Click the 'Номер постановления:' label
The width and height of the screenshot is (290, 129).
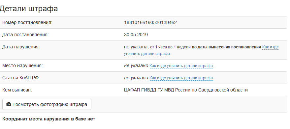[27, 22]
